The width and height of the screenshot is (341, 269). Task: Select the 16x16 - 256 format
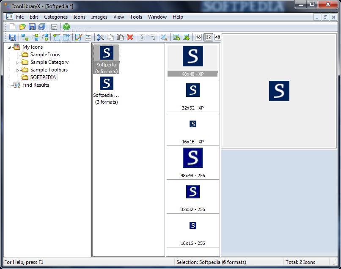coord(192,231)
